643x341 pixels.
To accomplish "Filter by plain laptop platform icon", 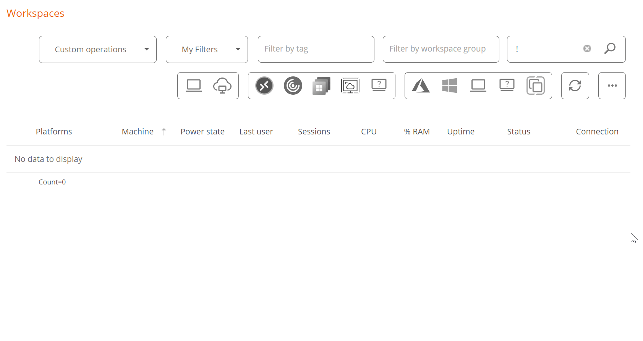I will [478, 86].
